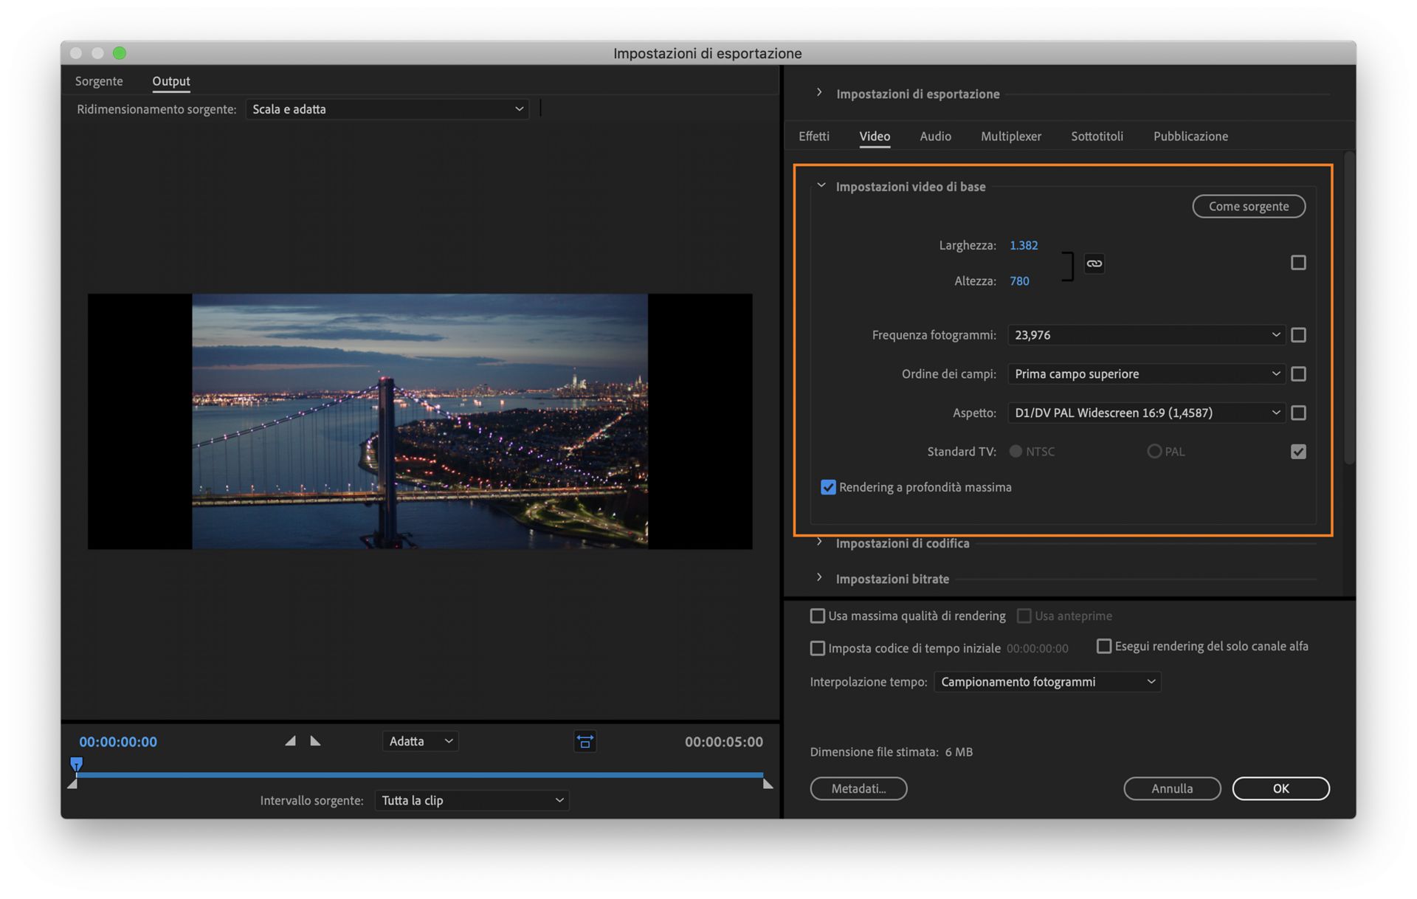The height and width of the screenshot is (899, 1417).
Task: Switch to the Audio tab
Action: coord(935,137)
